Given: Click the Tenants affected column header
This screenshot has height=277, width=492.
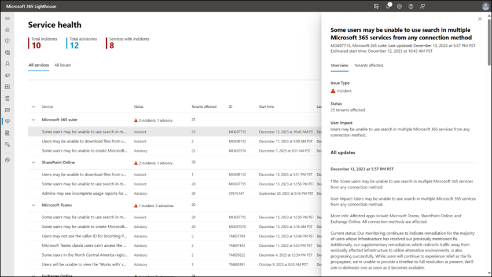Looking at the screenshot, I should (x=204, y=107).
